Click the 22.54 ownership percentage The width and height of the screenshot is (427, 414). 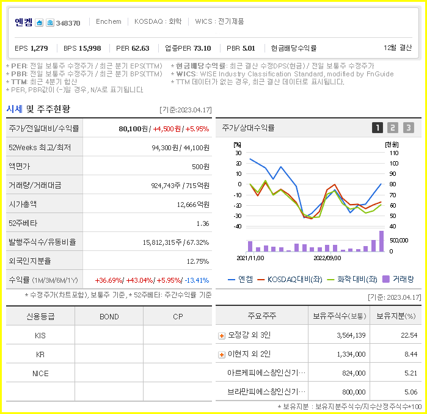[409, 335]
